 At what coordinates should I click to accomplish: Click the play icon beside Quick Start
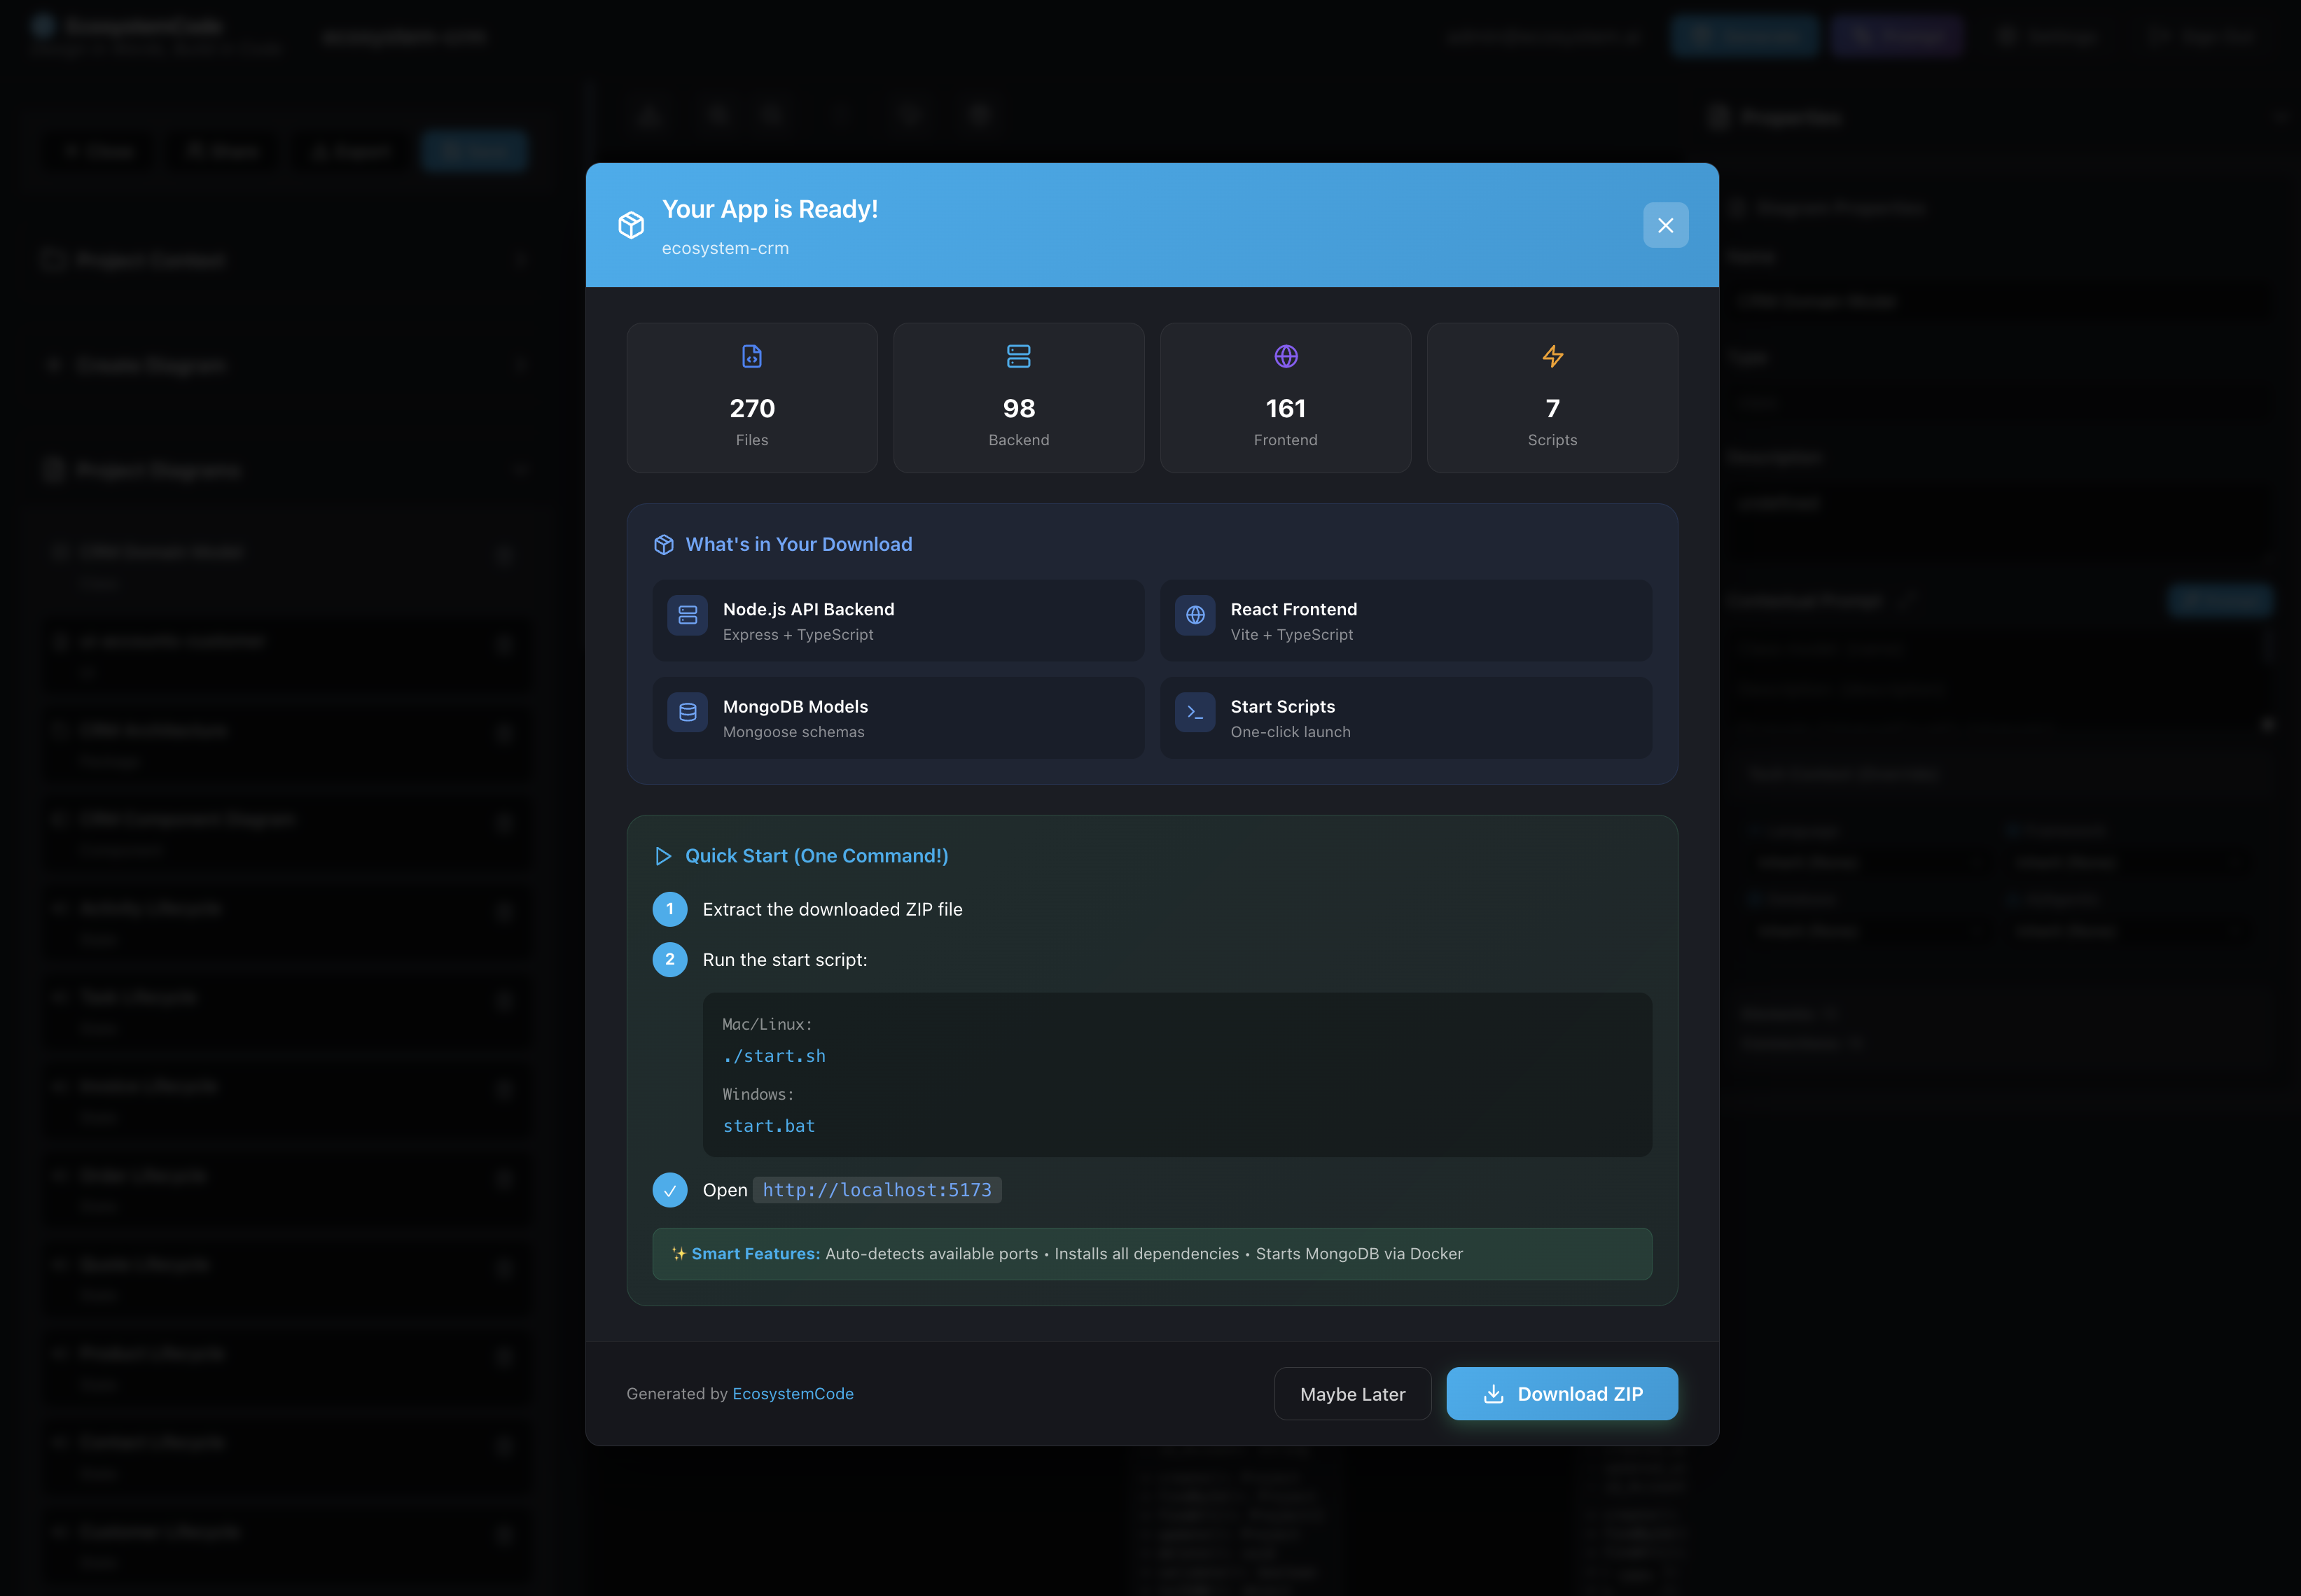click(662, 856)
